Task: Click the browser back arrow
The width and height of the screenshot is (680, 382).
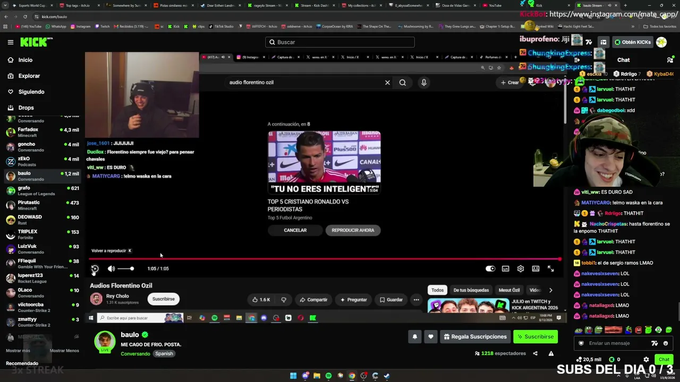Action: click(x=6, y=16)
